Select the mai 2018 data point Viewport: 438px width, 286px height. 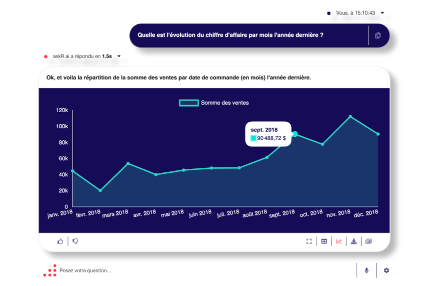pos(183,170)
